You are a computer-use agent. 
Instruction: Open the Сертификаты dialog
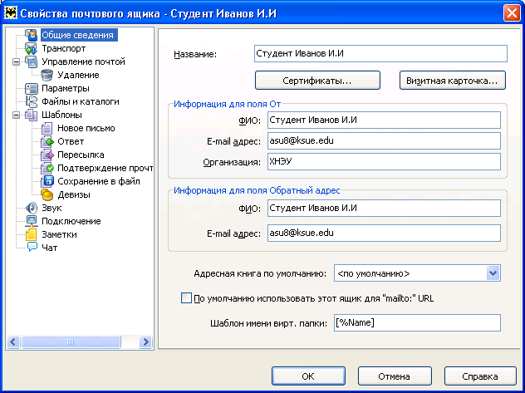pyautogui.click(x=317, y=81)
